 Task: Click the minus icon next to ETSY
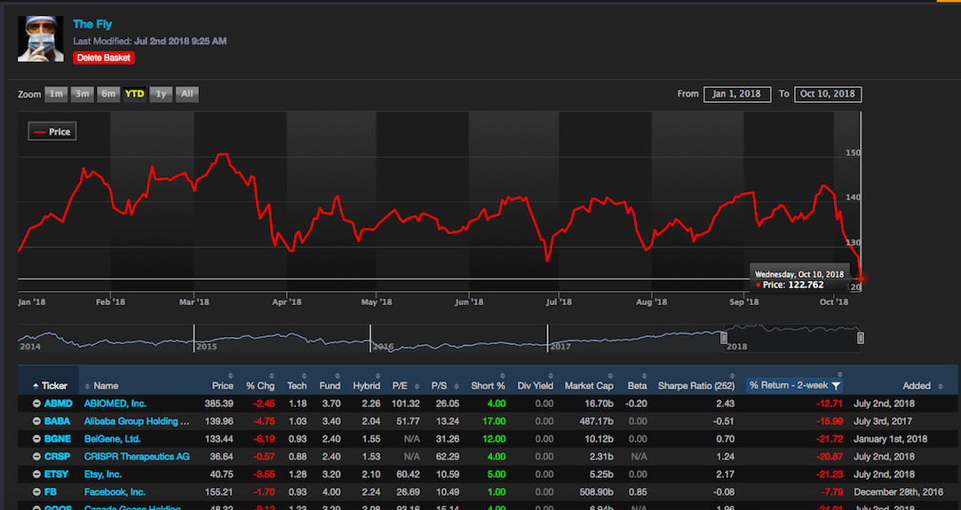tap(36, 475)
